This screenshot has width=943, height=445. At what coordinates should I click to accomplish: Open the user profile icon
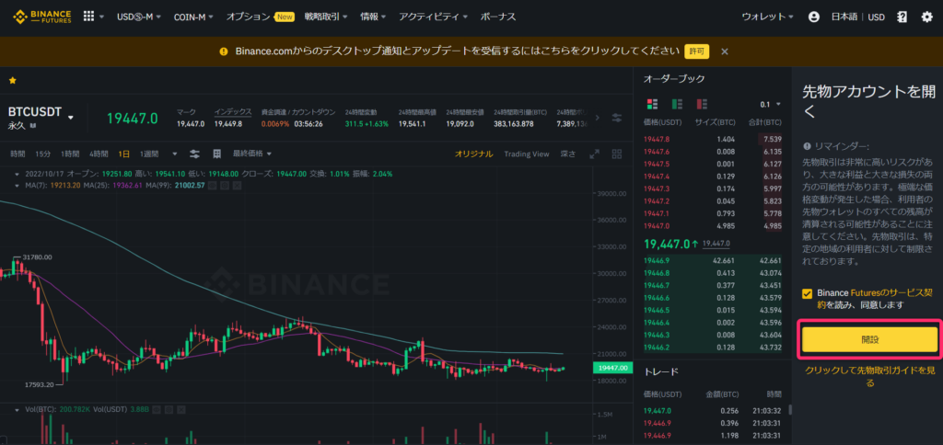pos(814,17)
